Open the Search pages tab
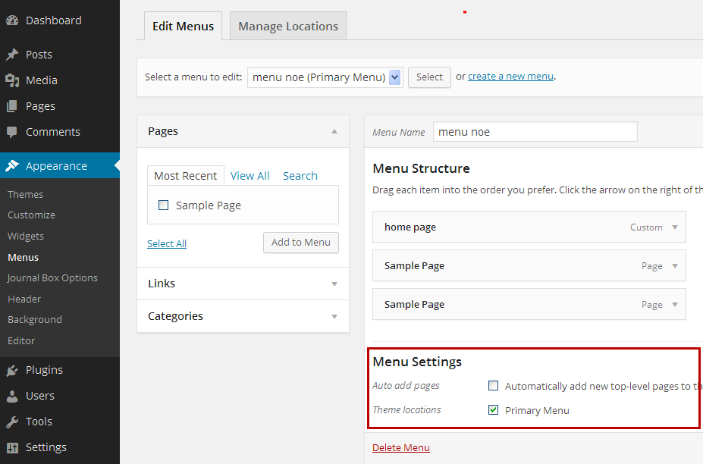The height and width of the screenshot is (464, 703). tap(300, 176)
